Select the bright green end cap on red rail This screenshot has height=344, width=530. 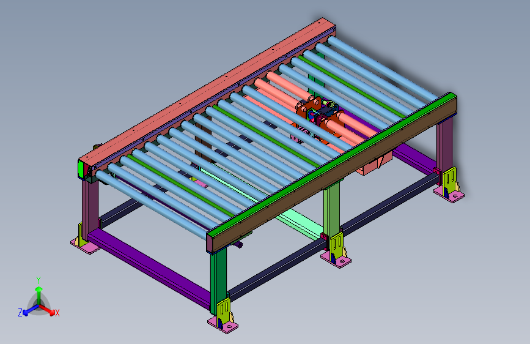[81, 168]
